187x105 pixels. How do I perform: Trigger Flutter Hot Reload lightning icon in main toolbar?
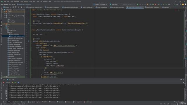[148, 4]
